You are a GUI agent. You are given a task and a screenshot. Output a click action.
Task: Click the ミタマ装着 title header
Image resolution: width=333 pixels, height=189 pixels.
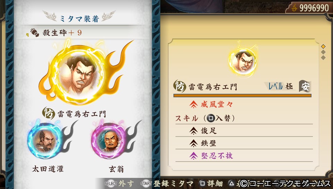(x=79, y=18)
